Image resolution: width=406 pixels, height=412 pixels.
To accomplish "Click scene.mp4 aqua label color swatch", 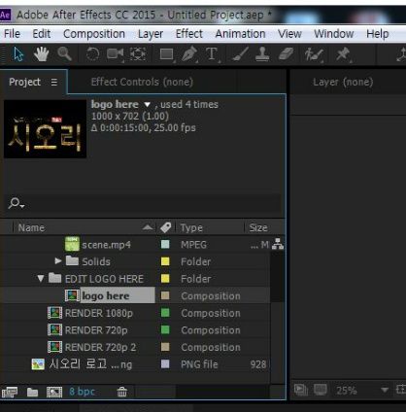I will (x=165, y=244).
